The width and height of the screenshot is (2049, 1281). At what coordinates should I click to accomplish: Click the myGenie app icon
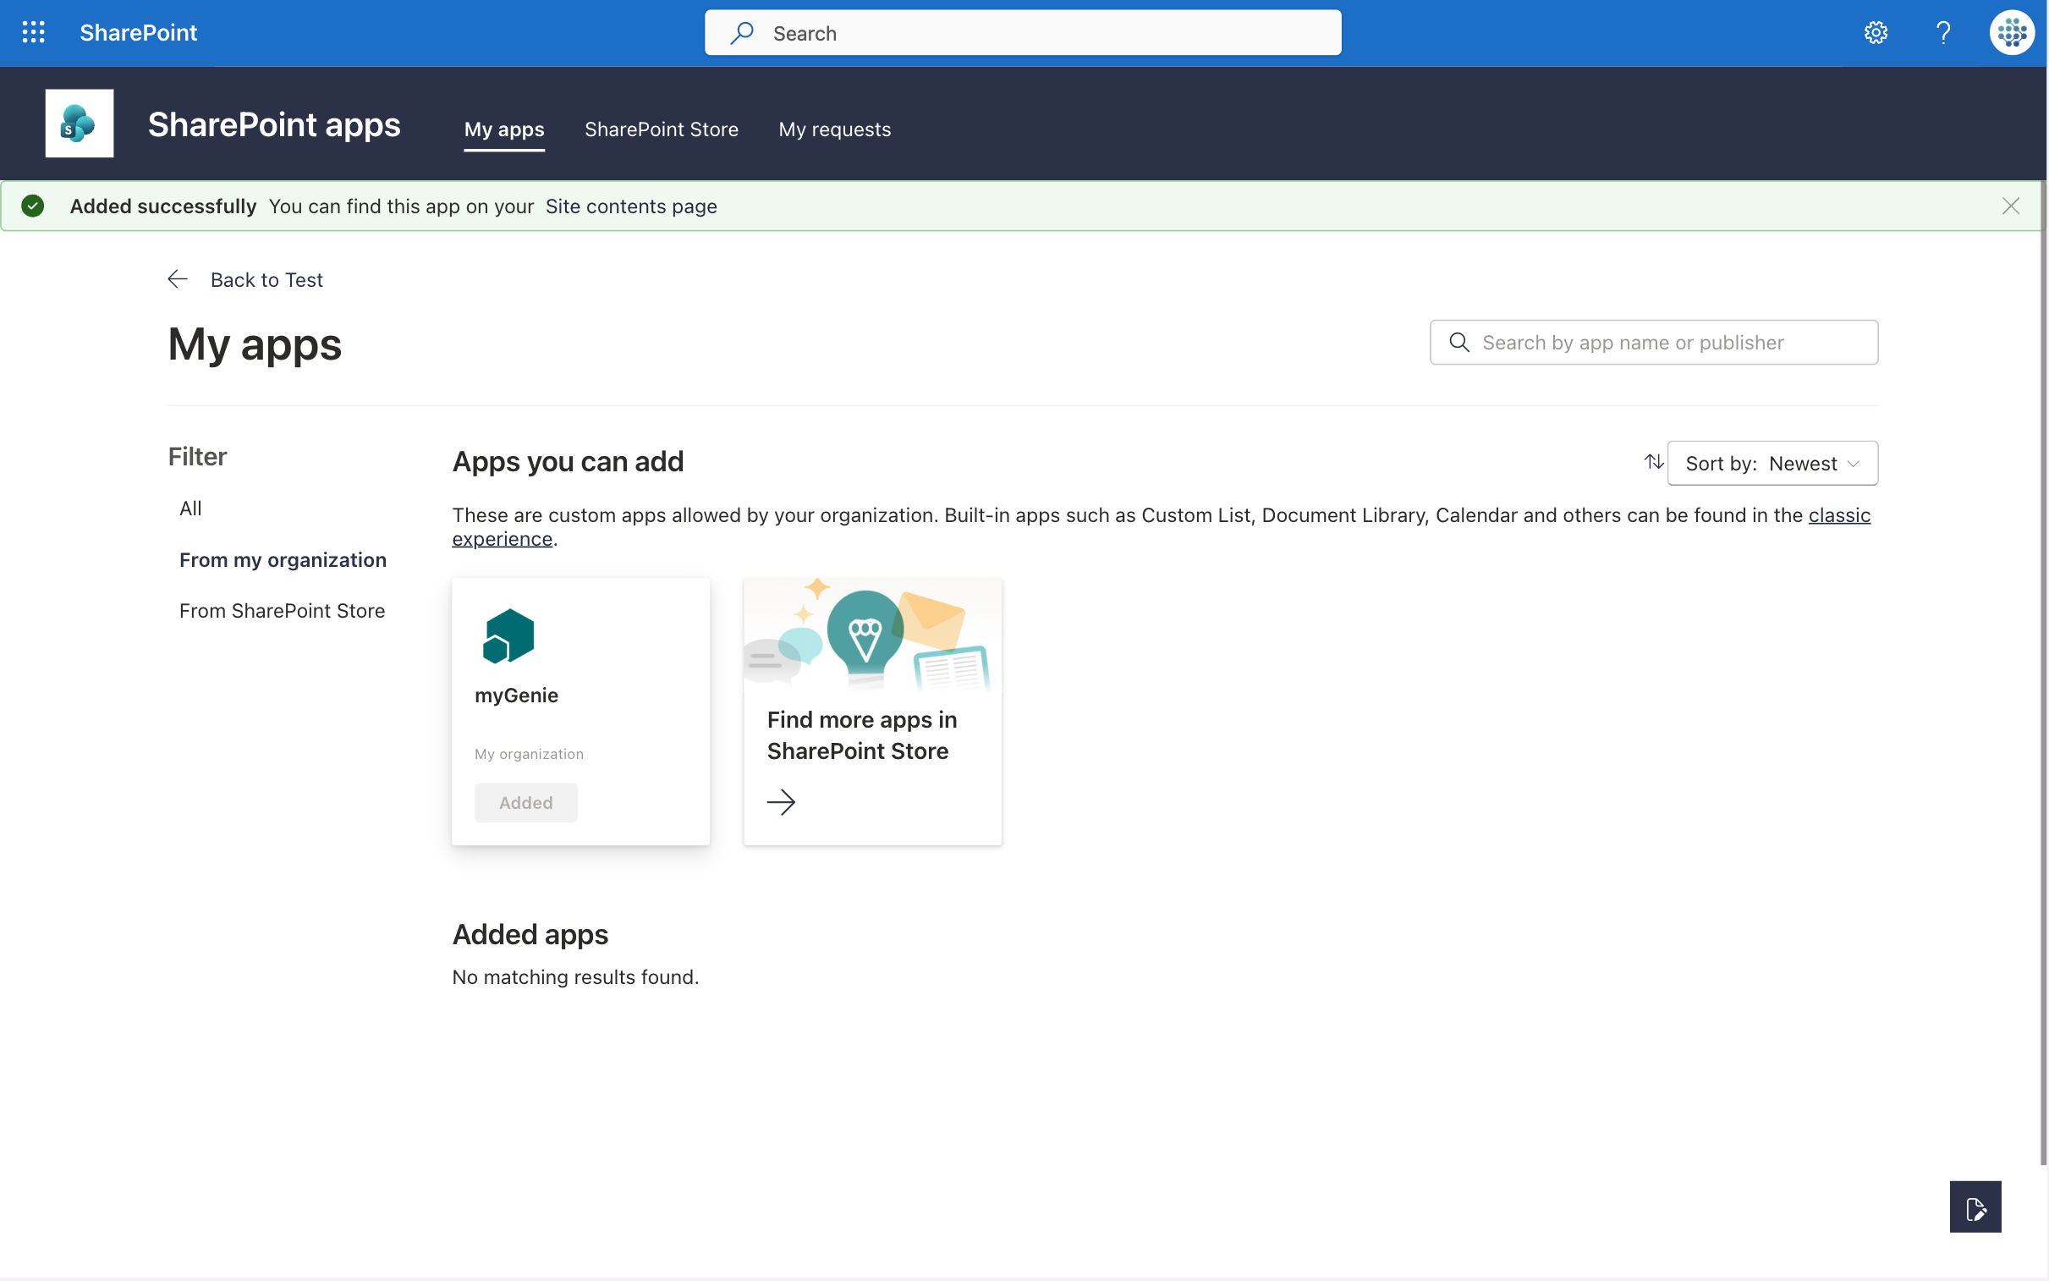508,636
